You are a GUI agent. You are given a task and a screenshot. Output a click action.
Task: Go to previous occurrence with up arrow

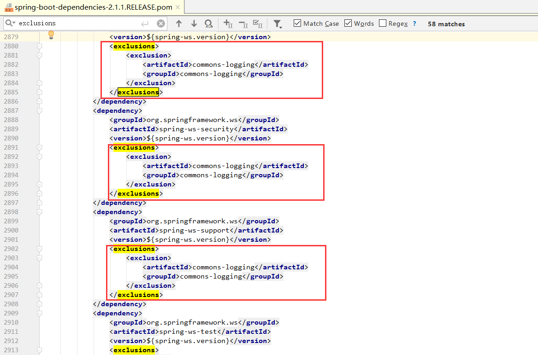point(179,23)
